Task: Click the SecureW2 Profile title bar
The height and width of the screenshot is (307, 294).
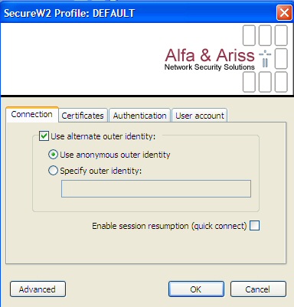Action: point(138,13)
